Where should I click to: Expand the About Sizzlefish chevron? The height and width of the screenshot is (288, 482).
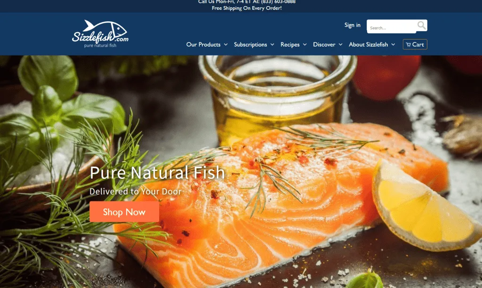coord(393,45)
